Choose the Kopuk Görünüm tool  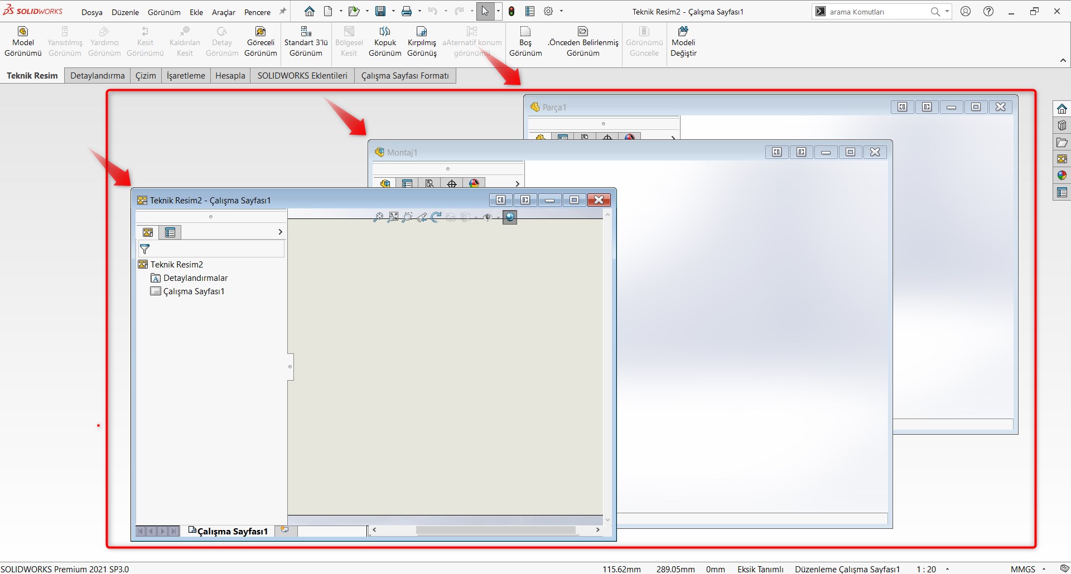(385, 42)
